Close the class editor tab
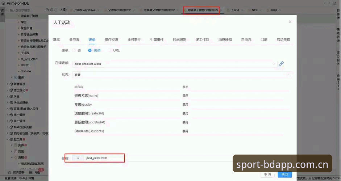The width and height of the screenshot is (341, 181). tap(279, 10)
